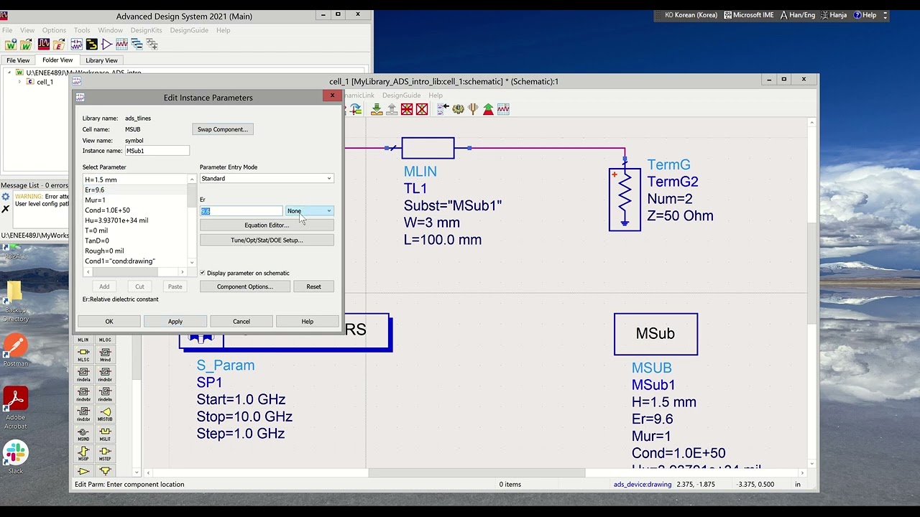Select parameter Cond=1.0E+50 in list
Viewport: 920px width, 517px height.
(x=135, y=210)
